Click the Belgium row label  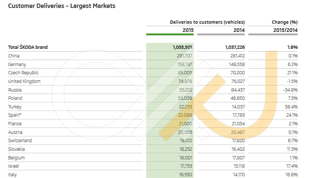(16, 158)
